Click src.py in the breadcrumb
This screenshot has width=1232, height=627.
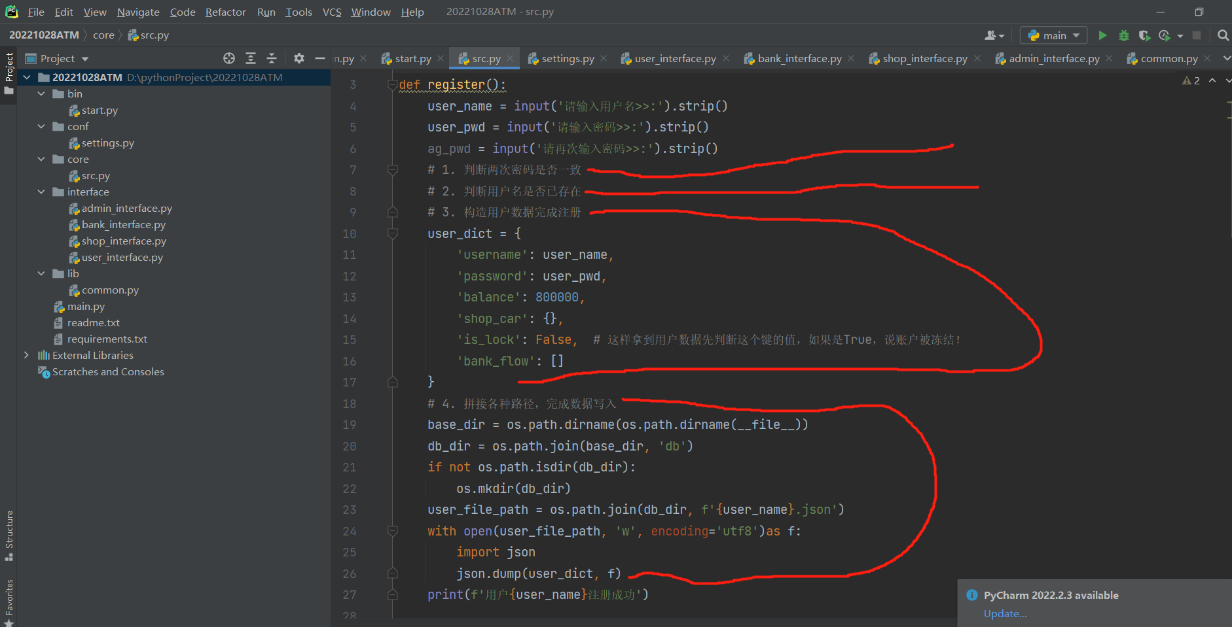tap(149, 35)
